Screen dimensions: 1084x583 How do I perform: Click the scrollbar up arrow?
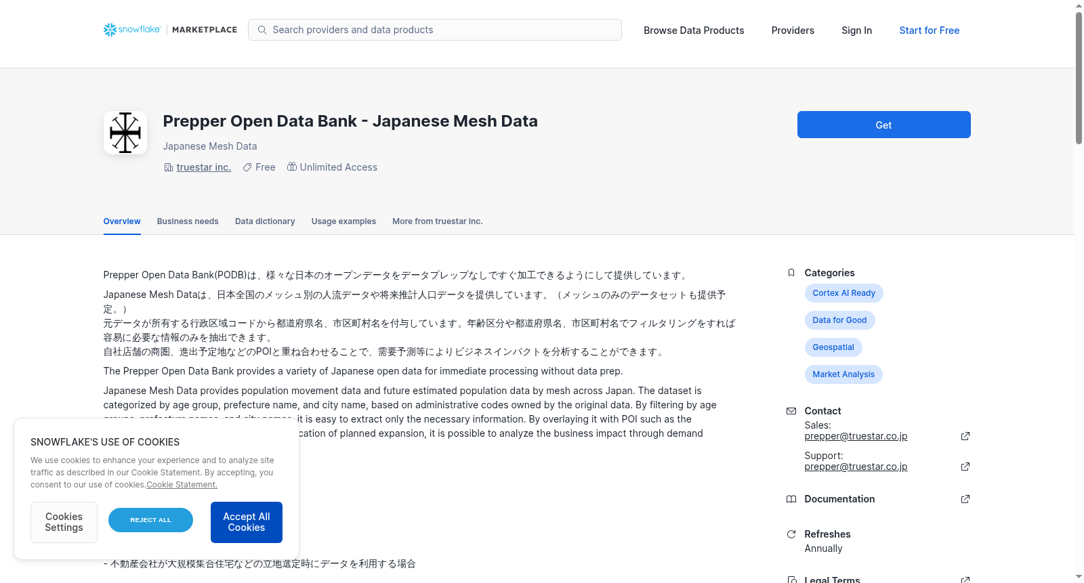coord(1079,5)
